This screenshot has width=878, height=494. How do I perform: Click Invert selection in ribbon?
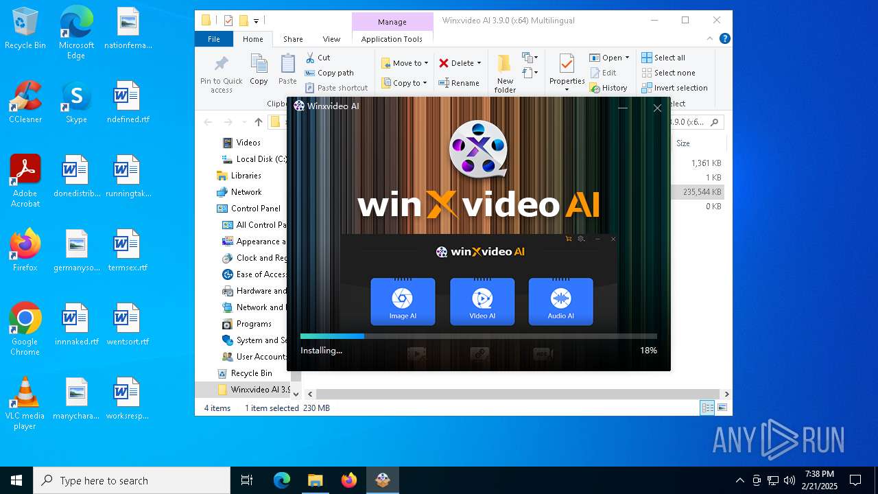674,88
